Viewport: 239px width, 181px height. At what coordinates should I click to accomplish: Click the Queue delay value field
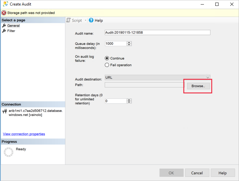116,44
